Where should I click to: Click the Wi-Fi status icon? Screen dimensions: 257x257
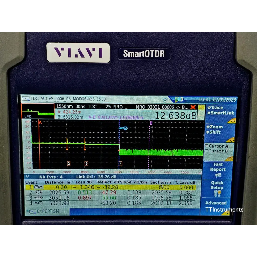point(165,100)
